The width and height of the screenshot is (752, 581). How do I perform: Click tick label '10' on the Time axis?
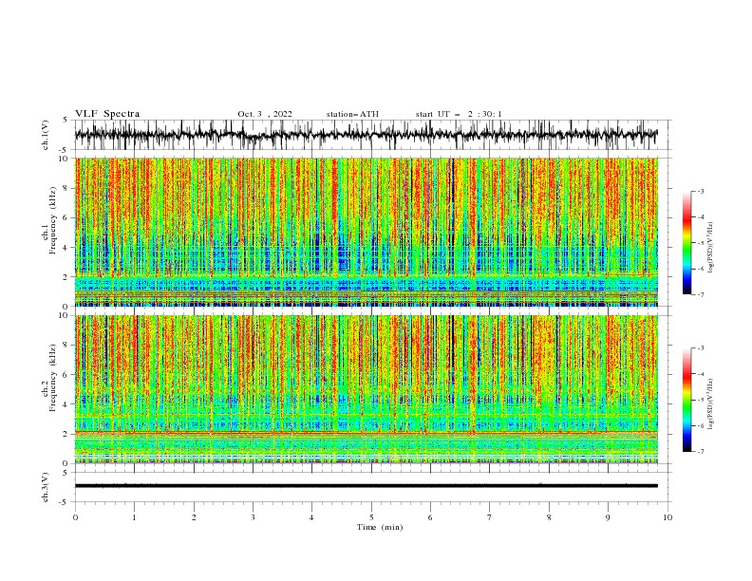pos(667,517)
